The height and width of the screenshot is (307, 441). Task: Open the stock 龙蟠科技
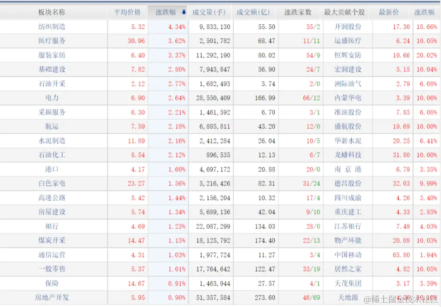point(347,155)
